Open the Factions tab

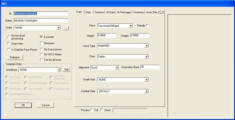[99, 12]
